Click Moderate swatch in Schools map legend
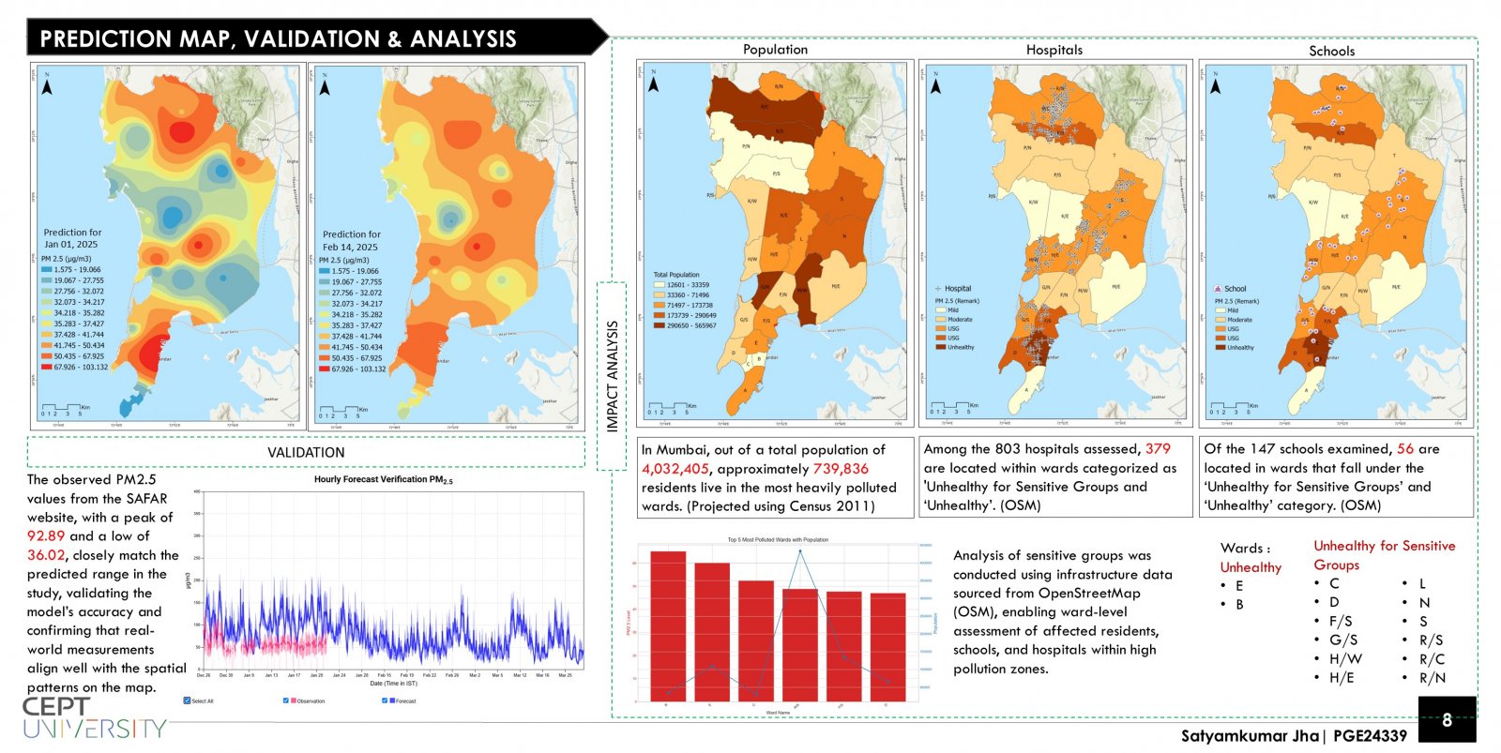1501x753 pixels. point(1220,320)
